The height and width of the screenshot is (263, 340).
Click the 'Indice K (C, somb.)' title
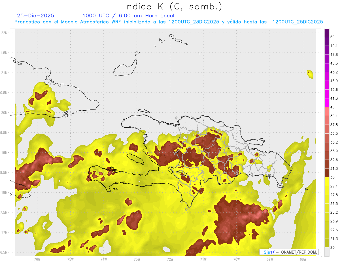(x=173, y=7)
